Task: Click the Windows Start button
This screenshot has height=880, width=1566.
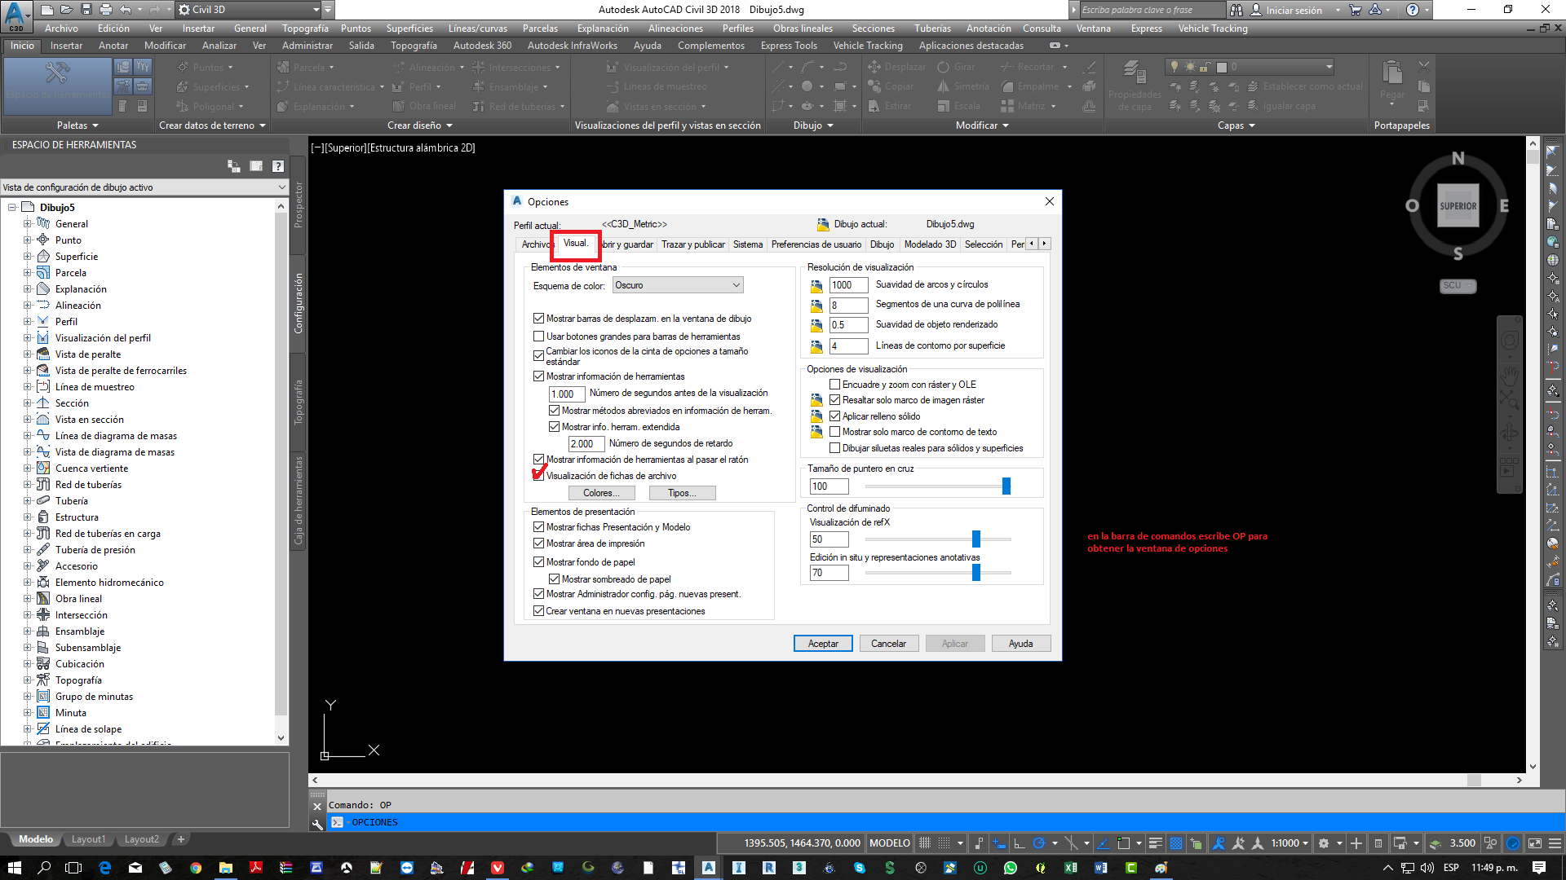Action: click(15, 868)
